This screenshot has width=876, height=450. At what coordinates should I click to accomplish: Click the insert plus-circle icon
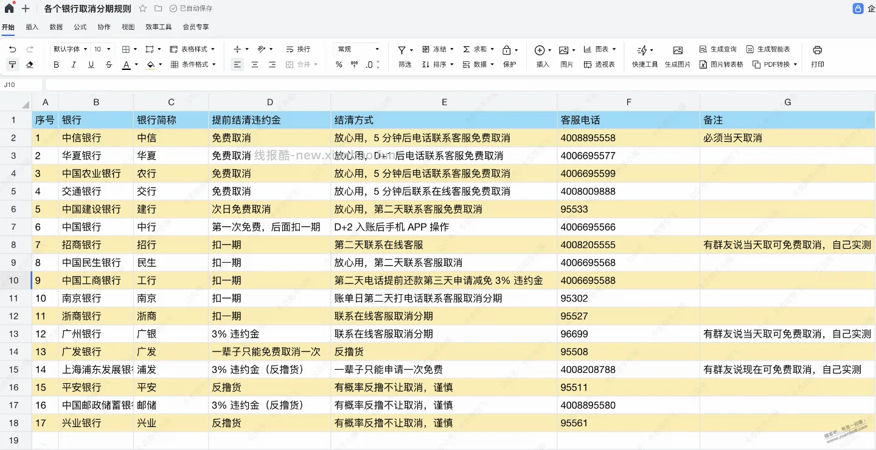(540, 50)
